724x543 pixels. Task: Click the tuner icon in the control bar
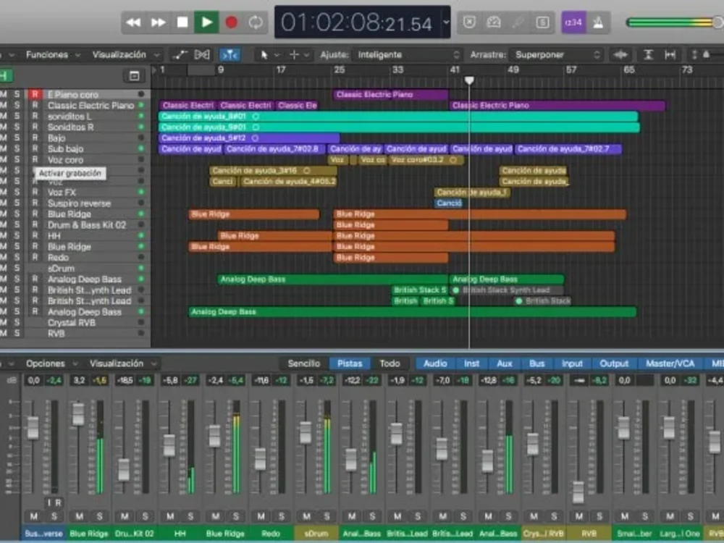point(494,22)
